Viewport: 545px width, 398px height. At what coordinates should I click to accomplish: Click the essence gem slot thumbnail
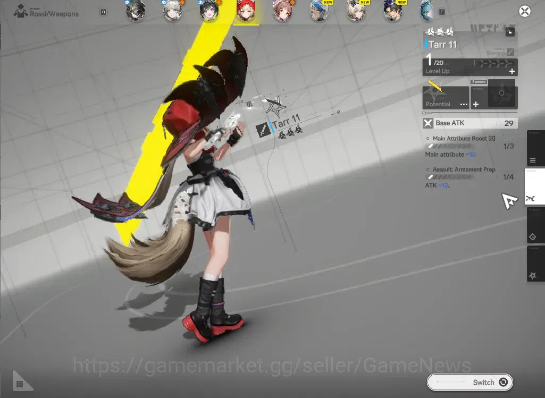click(x=501, y=93)
